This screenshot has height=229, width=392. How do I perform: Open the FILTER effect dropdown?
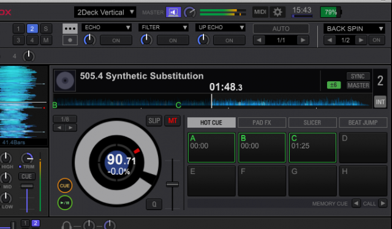click(164, 27)
